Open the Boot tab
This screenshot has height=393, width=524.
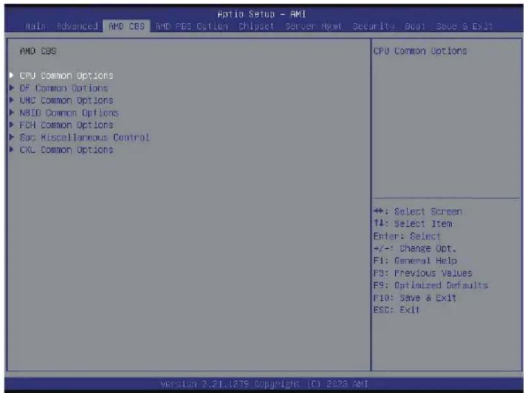pyautogui.click(x=415, y=26)
